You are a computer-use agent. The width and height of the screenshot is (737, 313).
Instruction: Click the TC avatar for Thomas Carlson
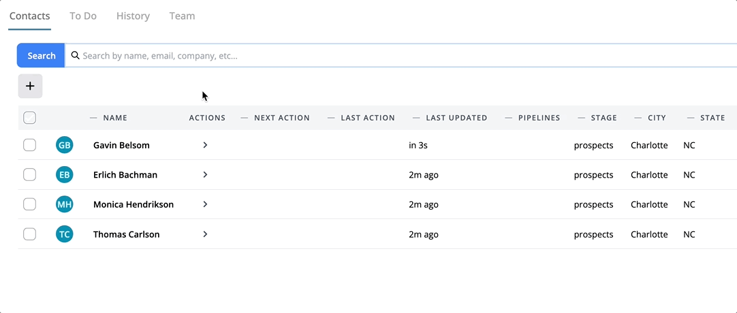64,234
